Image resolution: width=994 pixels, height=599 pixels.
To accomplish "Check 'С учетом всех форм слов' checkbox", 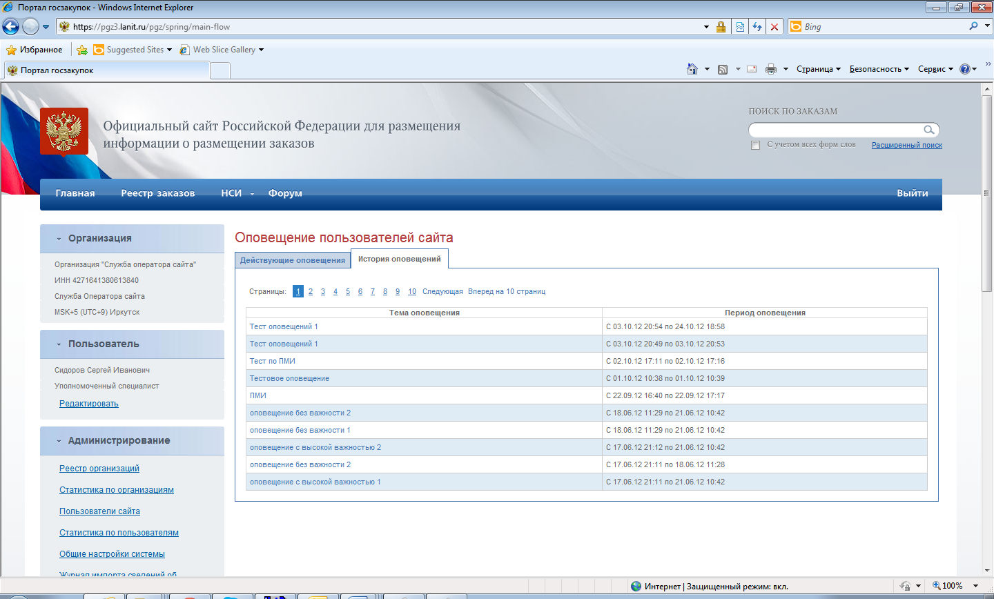I will click(x=755, y=145).
